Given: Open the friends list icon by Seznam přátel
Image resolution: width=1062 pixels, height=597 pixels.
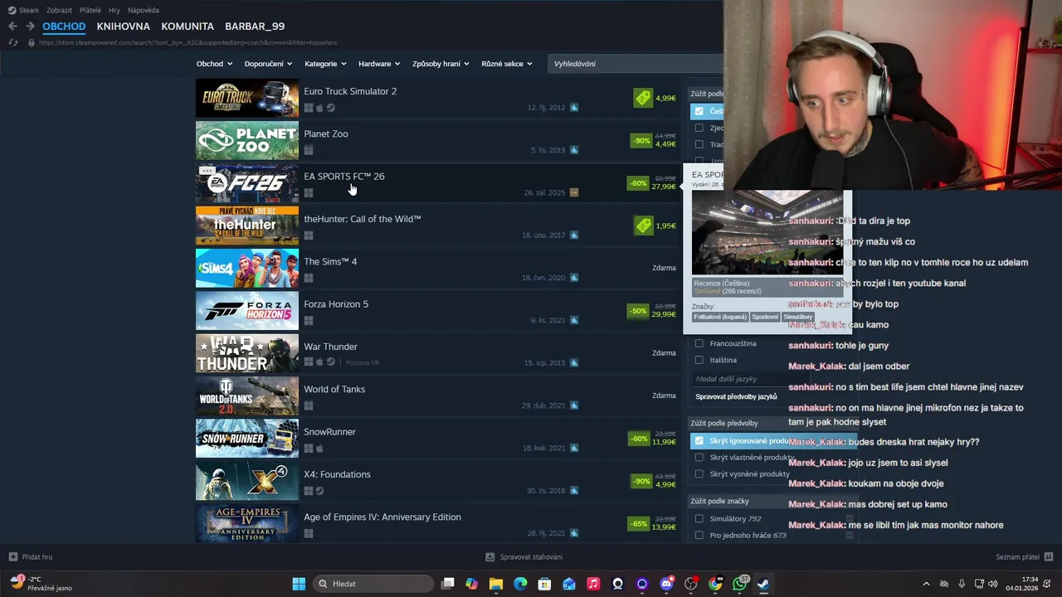Looking at the screenshot, I should [x=1049, y=557].
